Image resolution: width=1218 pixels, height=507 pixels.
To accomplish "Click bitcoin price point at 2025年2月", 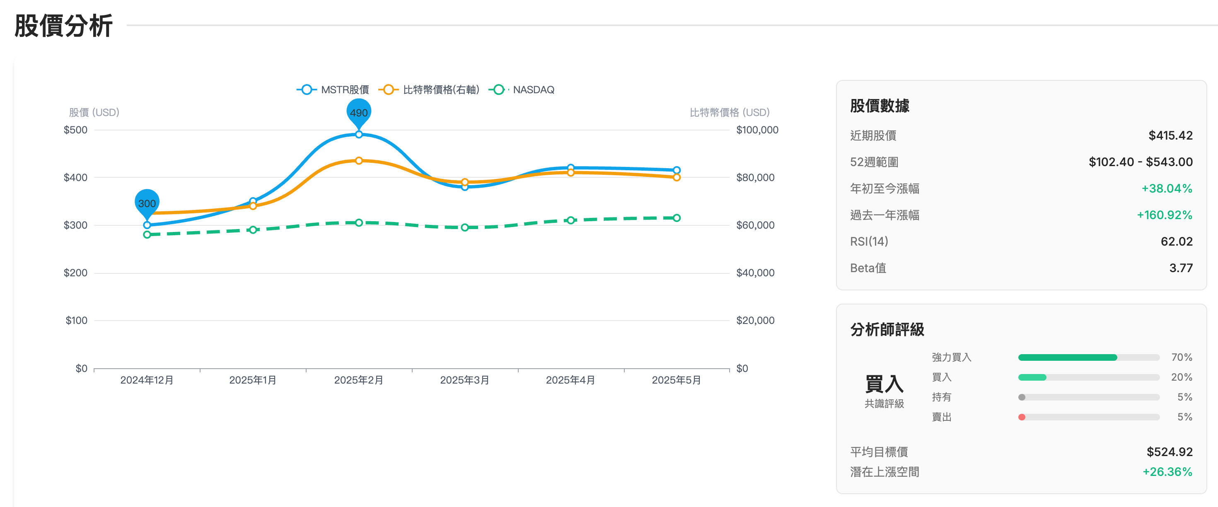I will point(359,161).
